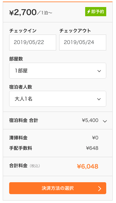Viewport: 116px width, 203px height.
Task: Open the 宿泊者人数 guest count dropdown
Action: tap(58, 99)
